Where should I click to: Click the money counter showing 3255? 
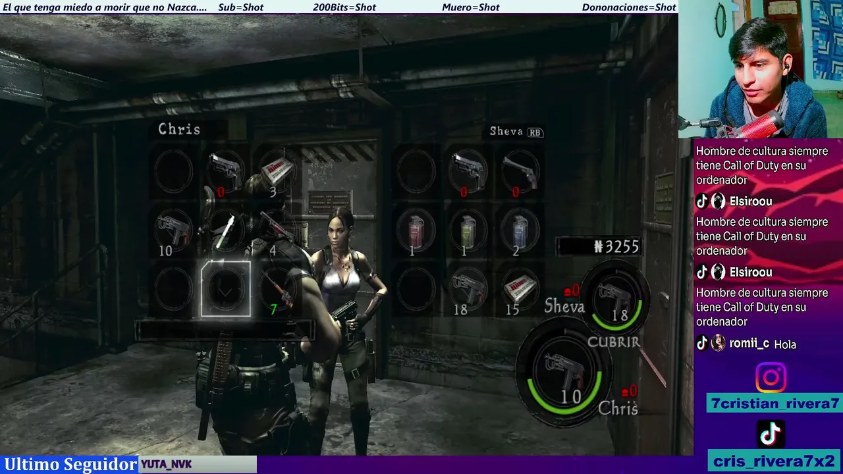click(x=599, y=247)
